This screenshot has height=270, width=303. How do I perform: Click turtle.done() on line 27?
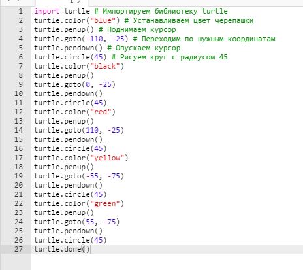[62, 249]
